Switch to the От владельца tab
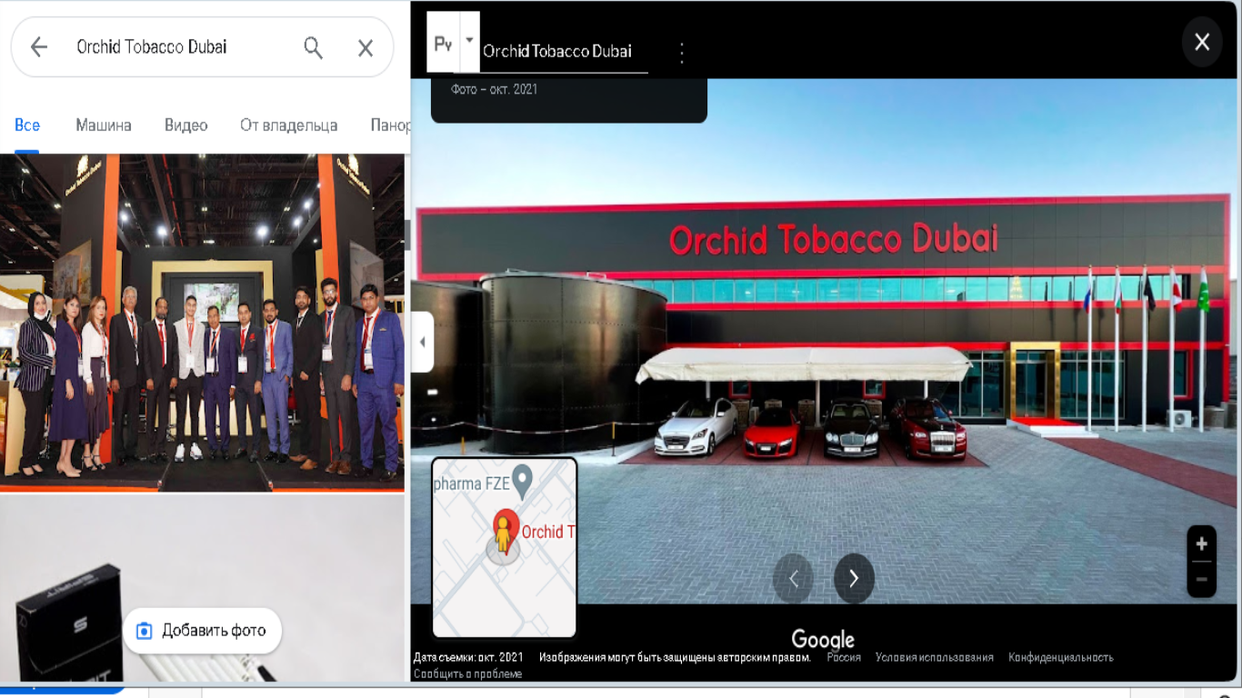 click(289, 125)
